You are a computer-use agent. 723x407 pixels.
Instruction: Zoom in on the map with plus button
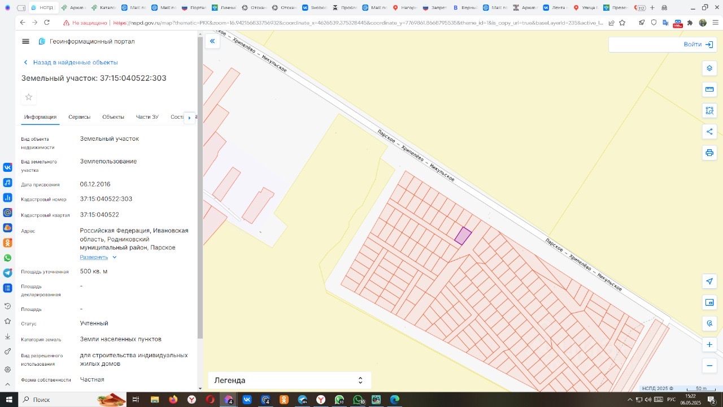pos(709,344)
